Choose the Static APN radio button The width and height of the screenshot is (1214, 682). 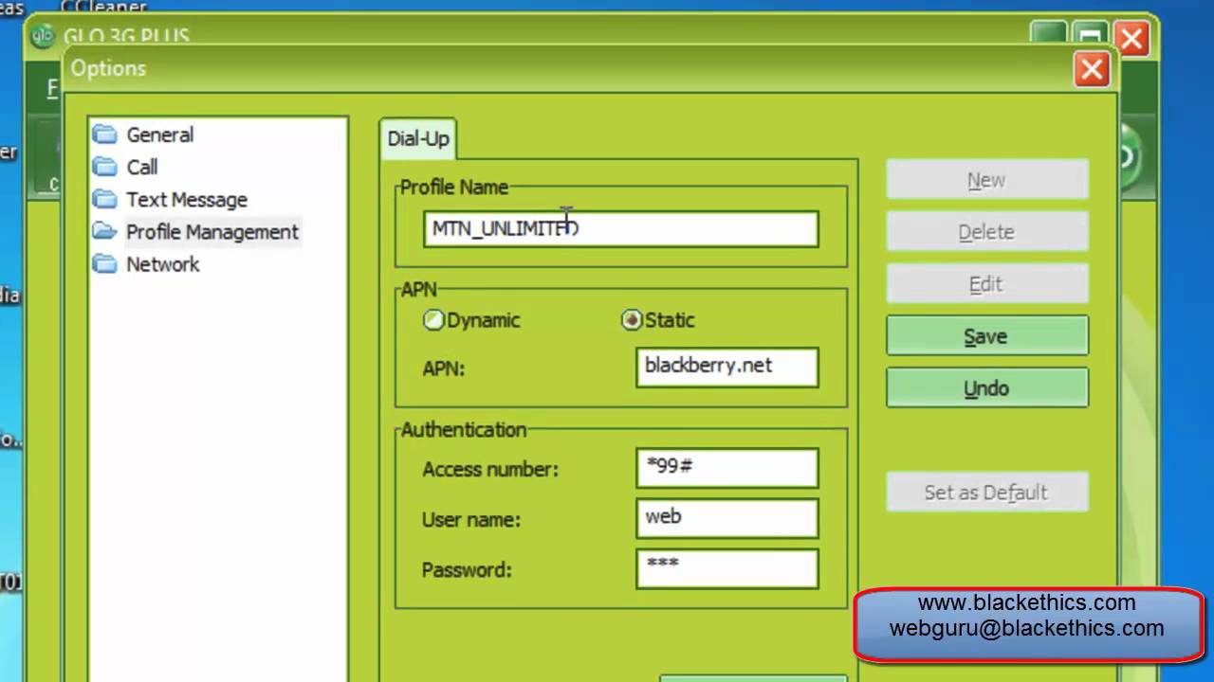point(631,320)
